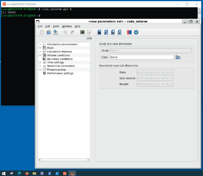Expand the Numerical parameters tree node

pos(40,66)
